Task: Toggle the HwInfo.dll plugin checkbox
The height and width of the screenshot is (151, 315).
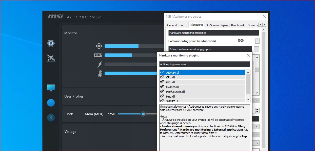Action: pyautogui.click(x=162, y=87)
